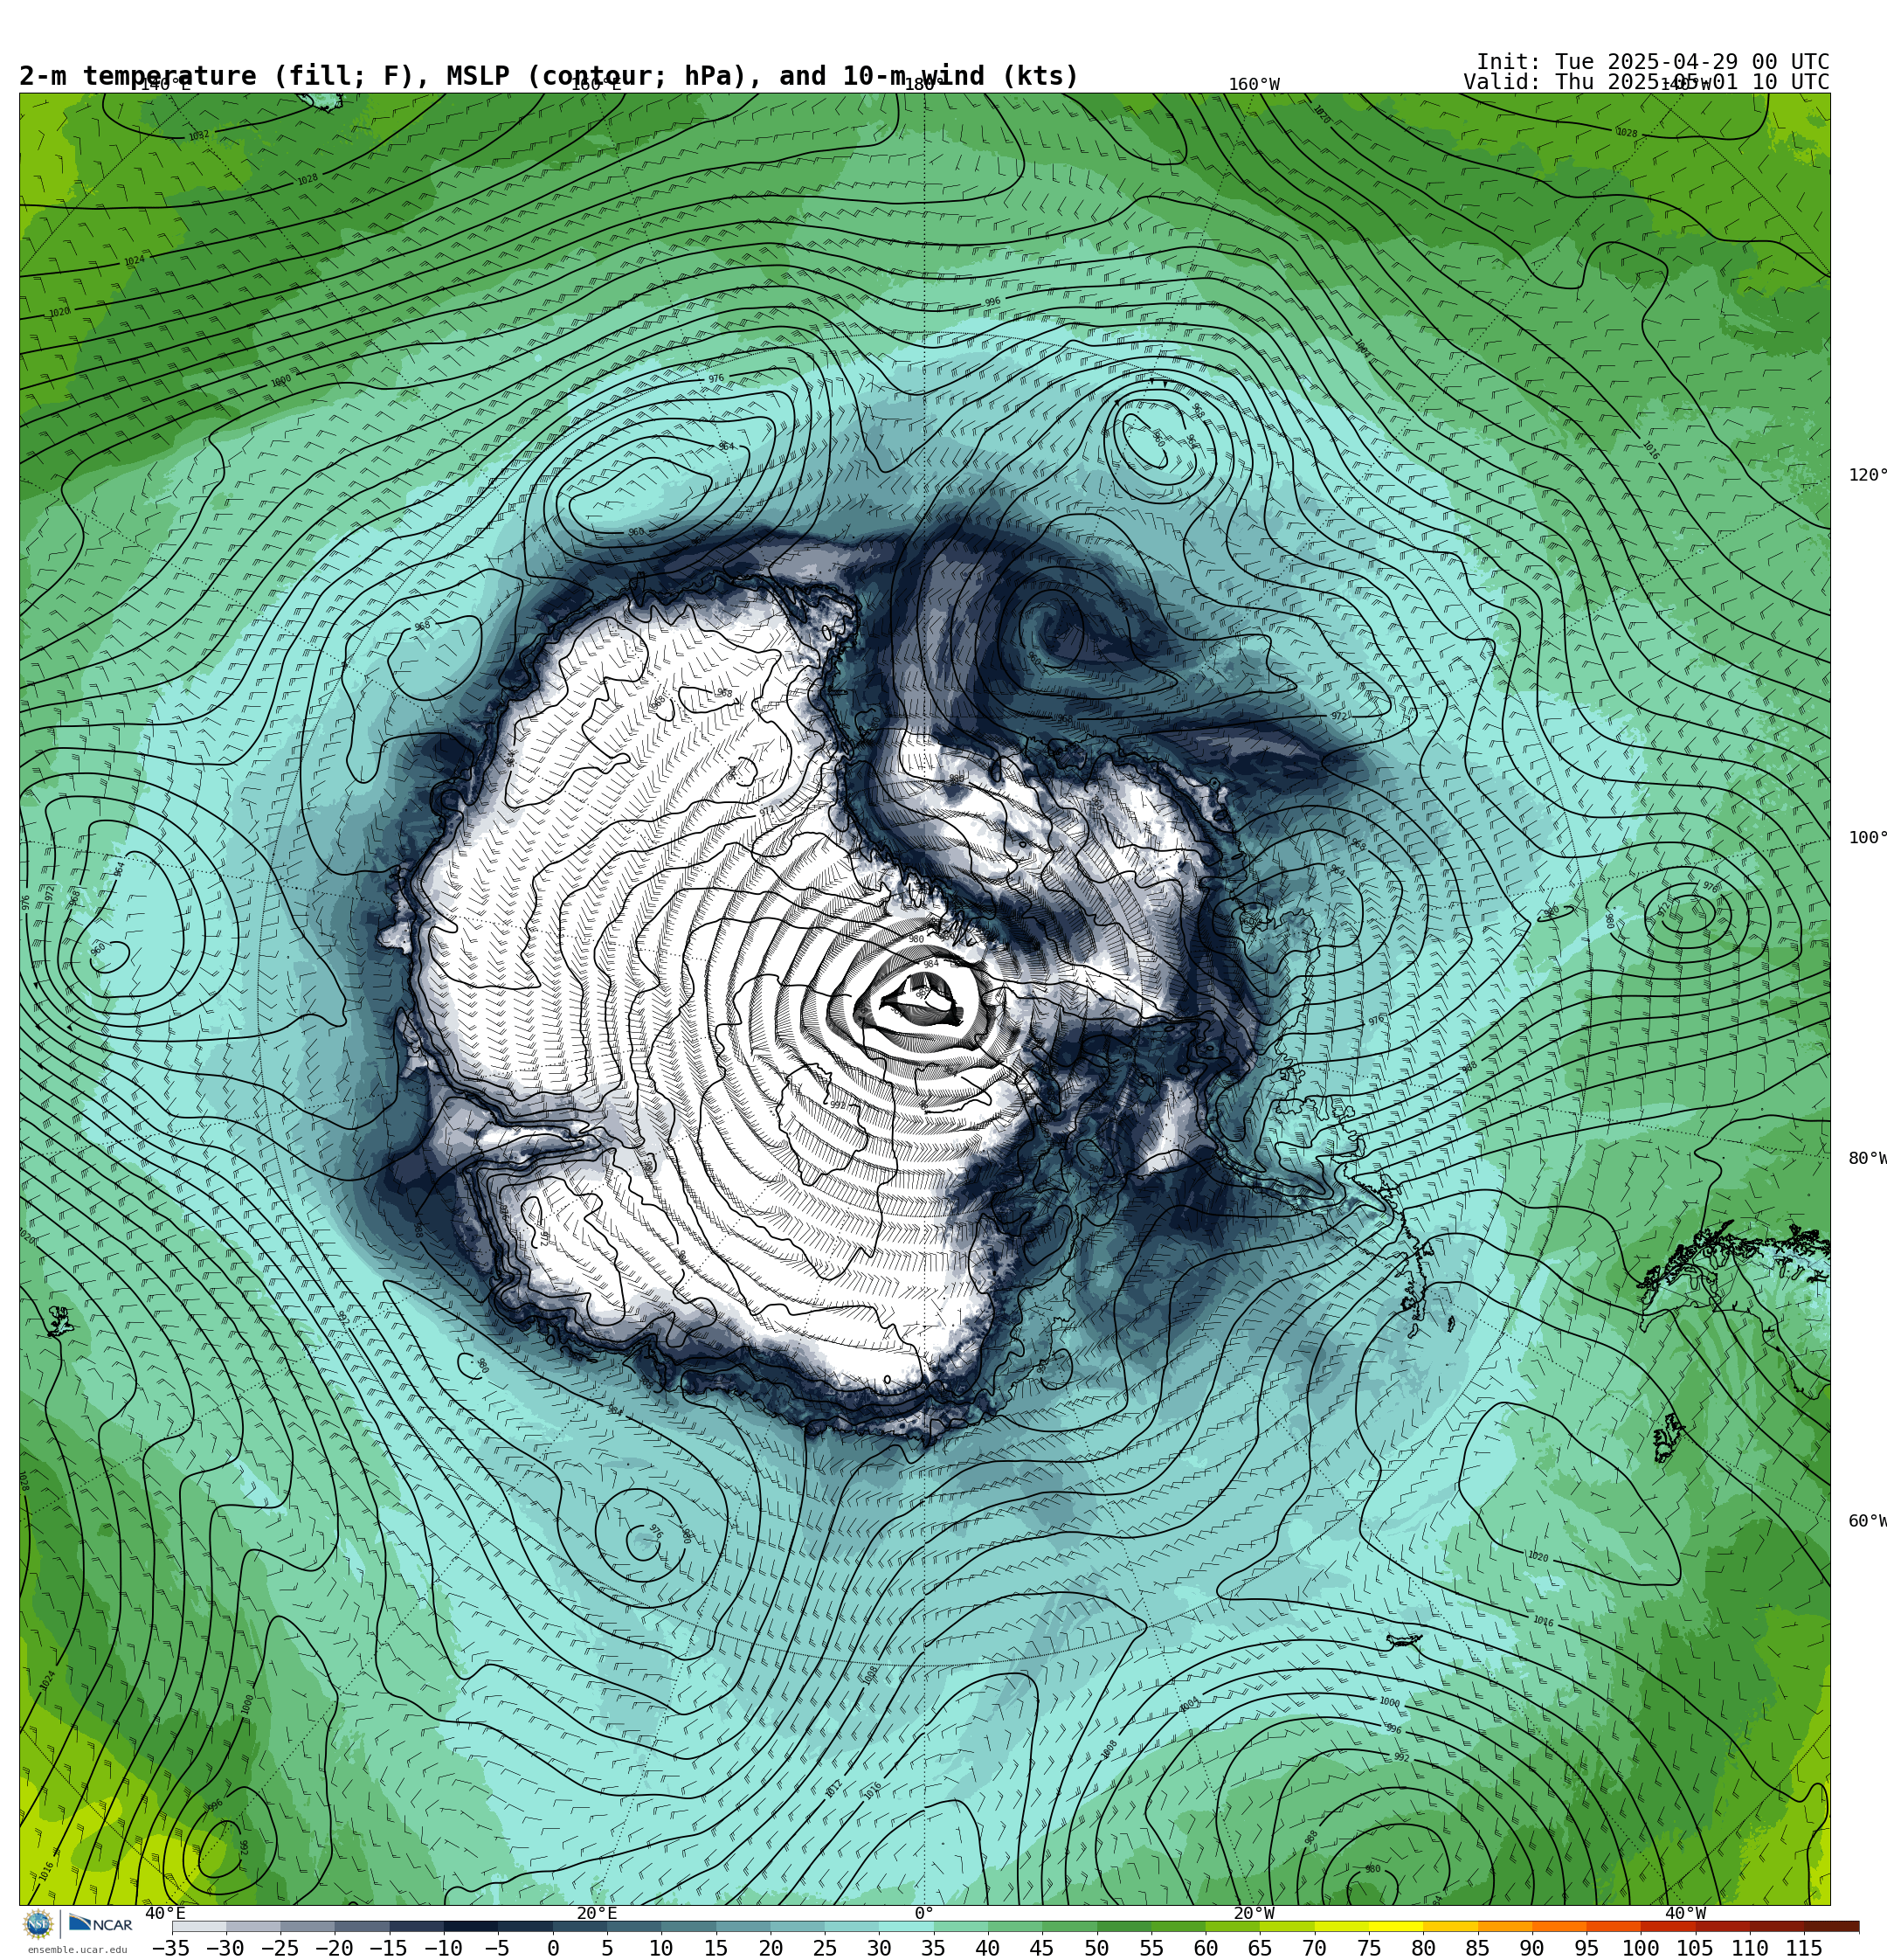Click the '160°W' longitude label at top
This screenshot has width=1887, height=1960.
[1254, 85]
